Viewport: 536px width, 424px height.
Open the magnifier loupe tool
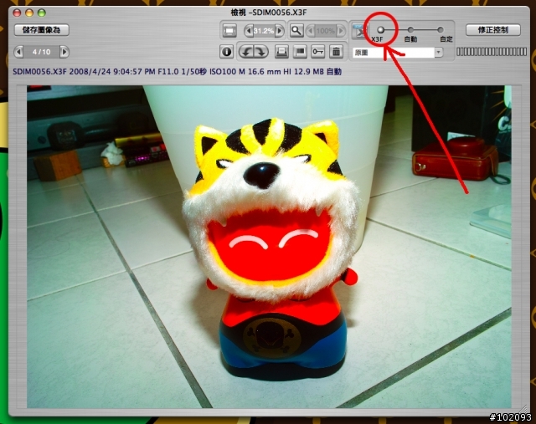(296, 31)
